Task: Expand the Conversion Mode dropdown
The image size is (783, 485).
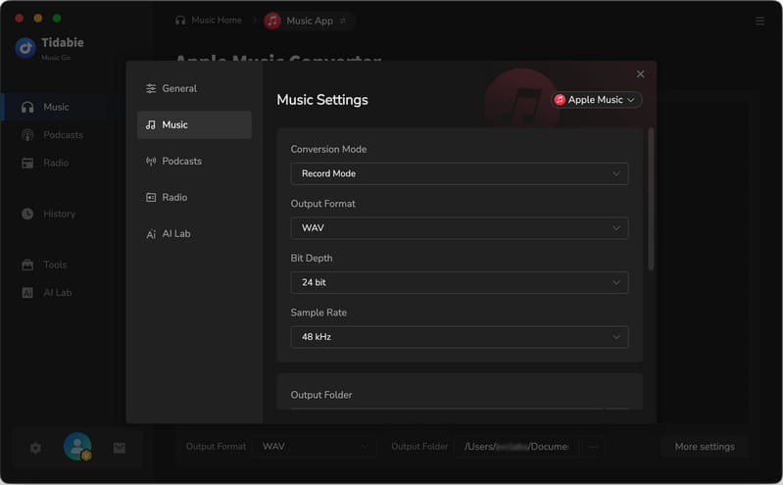Action: point(459,173)
